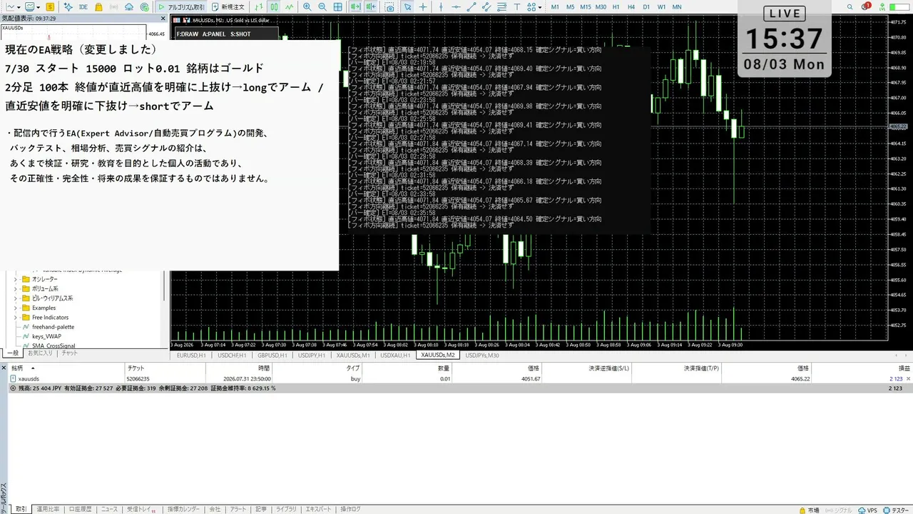Screen dimensions: 913x514
Task: Zoom out on the chart
Action: point(322,6)
